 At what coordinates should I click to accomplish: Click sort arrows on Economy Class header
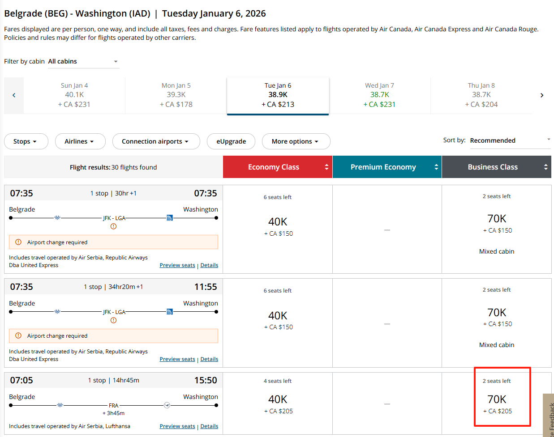326,167
